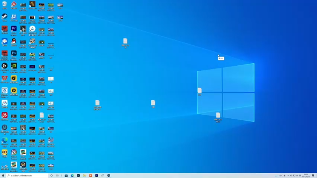
Task: Select the yellow circle P app shortcut
Action: (x=14, y=92)
